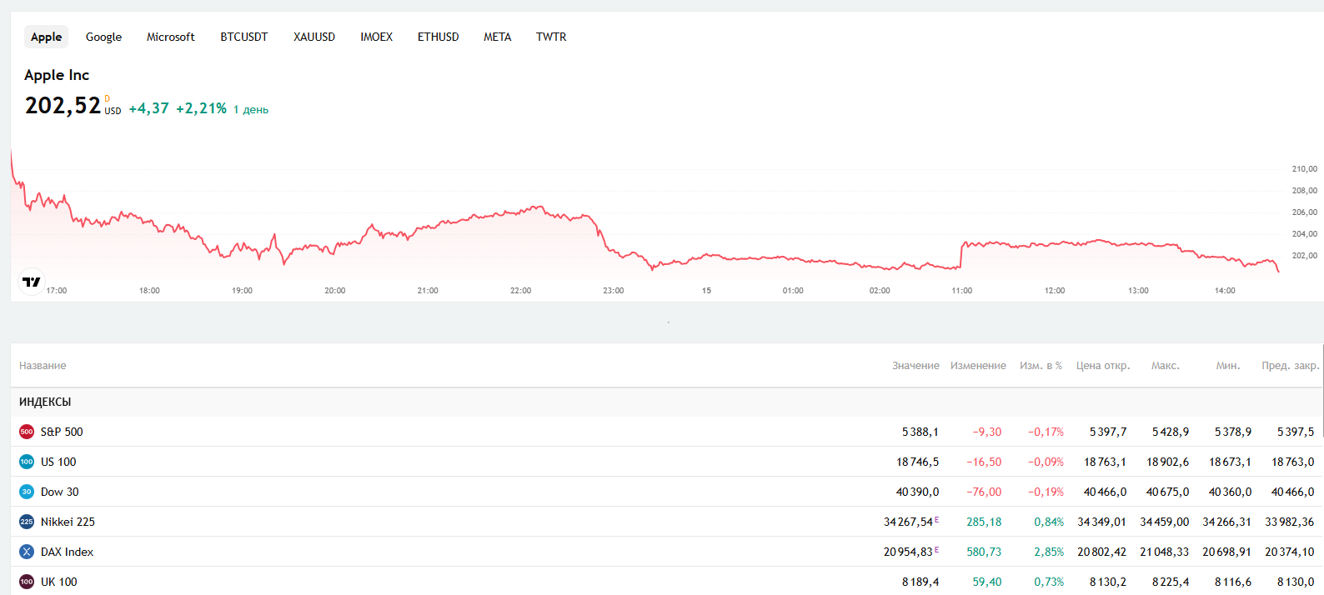The width and height of the screenshot is (1324, 595).
Task: Open the US 100 row name
Action: pyautogui.click(x=58, y=462)
